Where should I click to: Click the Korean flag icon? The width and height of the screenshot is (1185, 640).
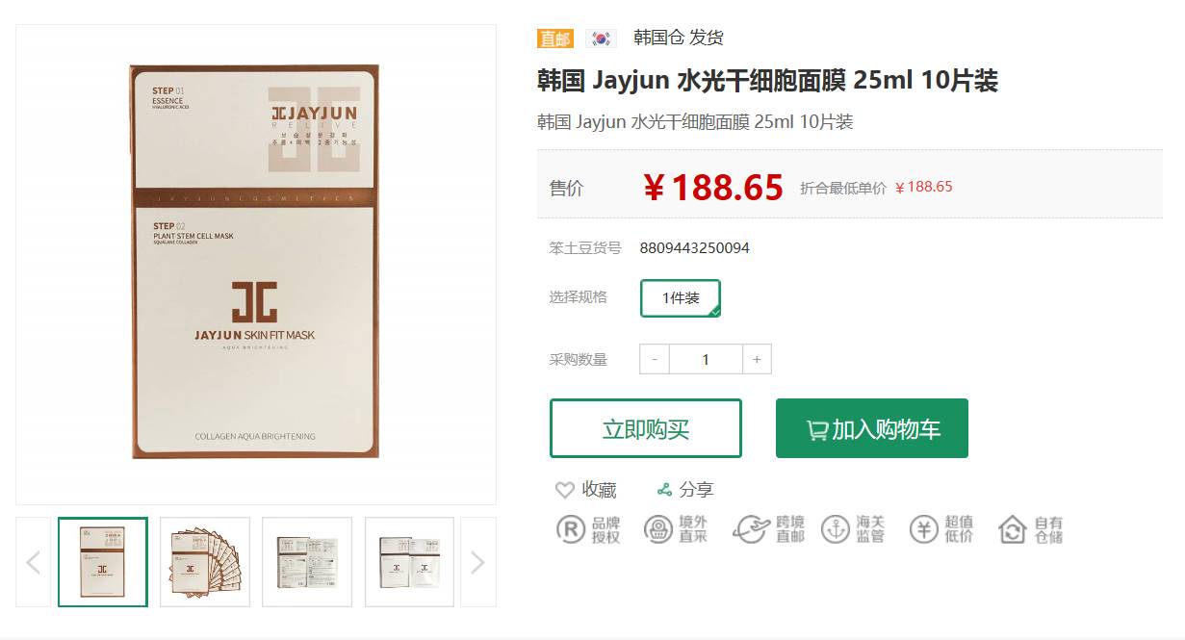[602, 38]
